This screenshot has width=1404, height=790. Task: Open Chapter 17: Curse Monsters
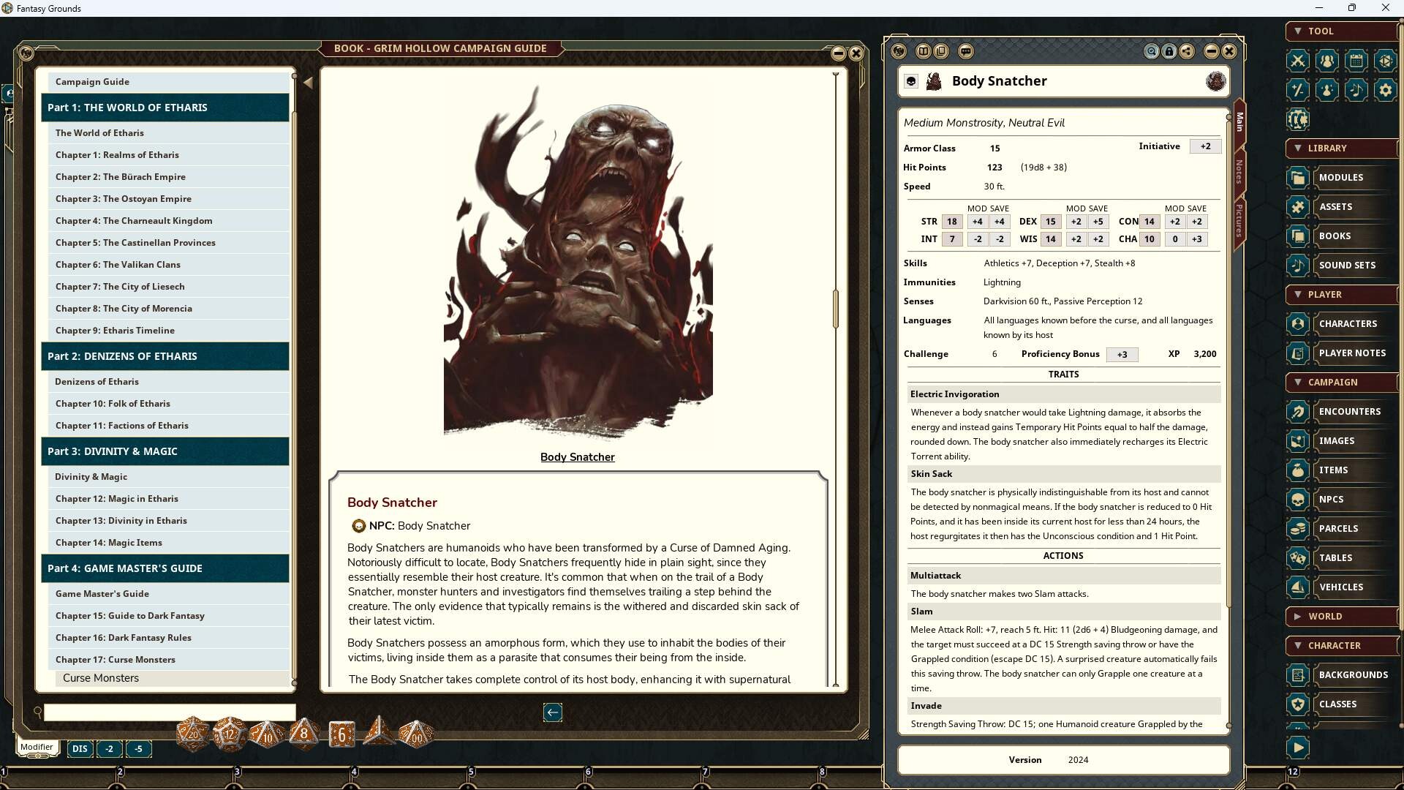[x=168, y=660]
